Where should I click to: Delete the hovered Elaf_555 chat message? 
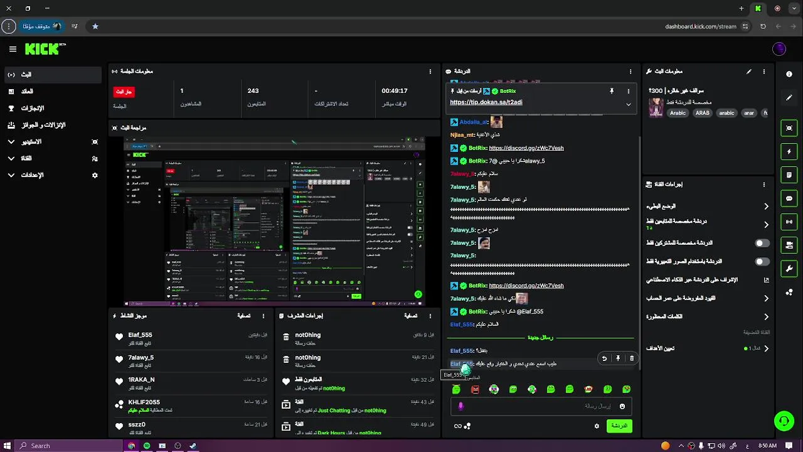click(x=632, y=358)
